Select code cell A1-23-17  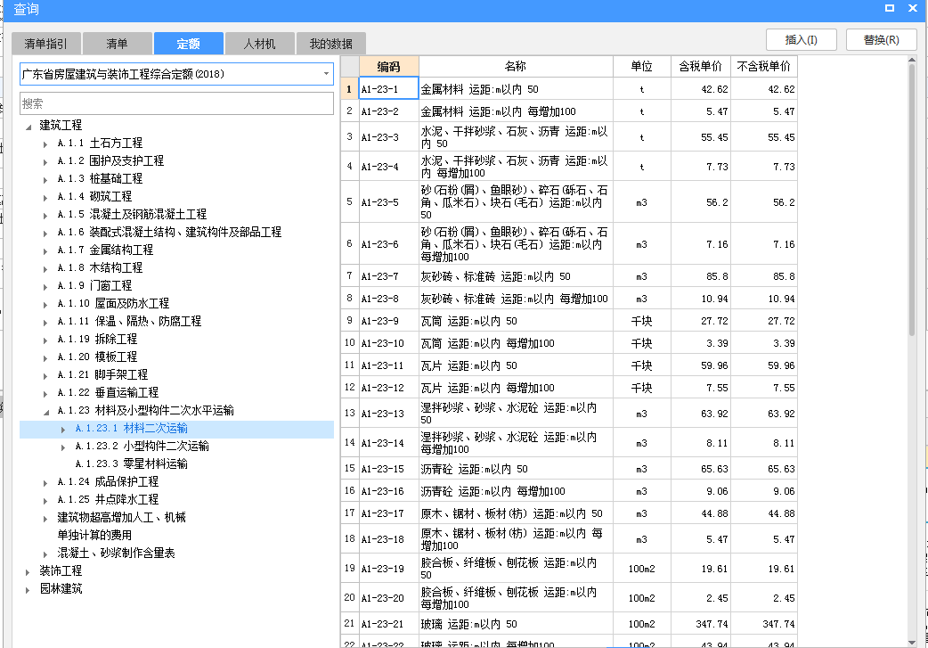(x=389, y=513)
